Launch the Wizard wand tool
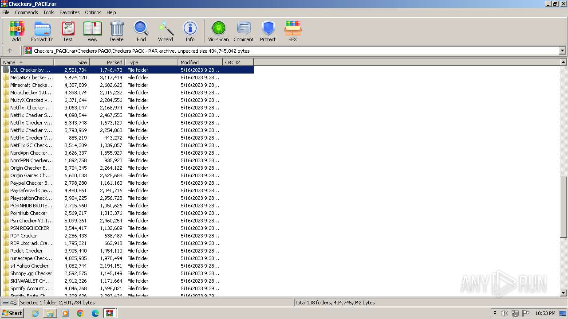 (x=166, y=31)
